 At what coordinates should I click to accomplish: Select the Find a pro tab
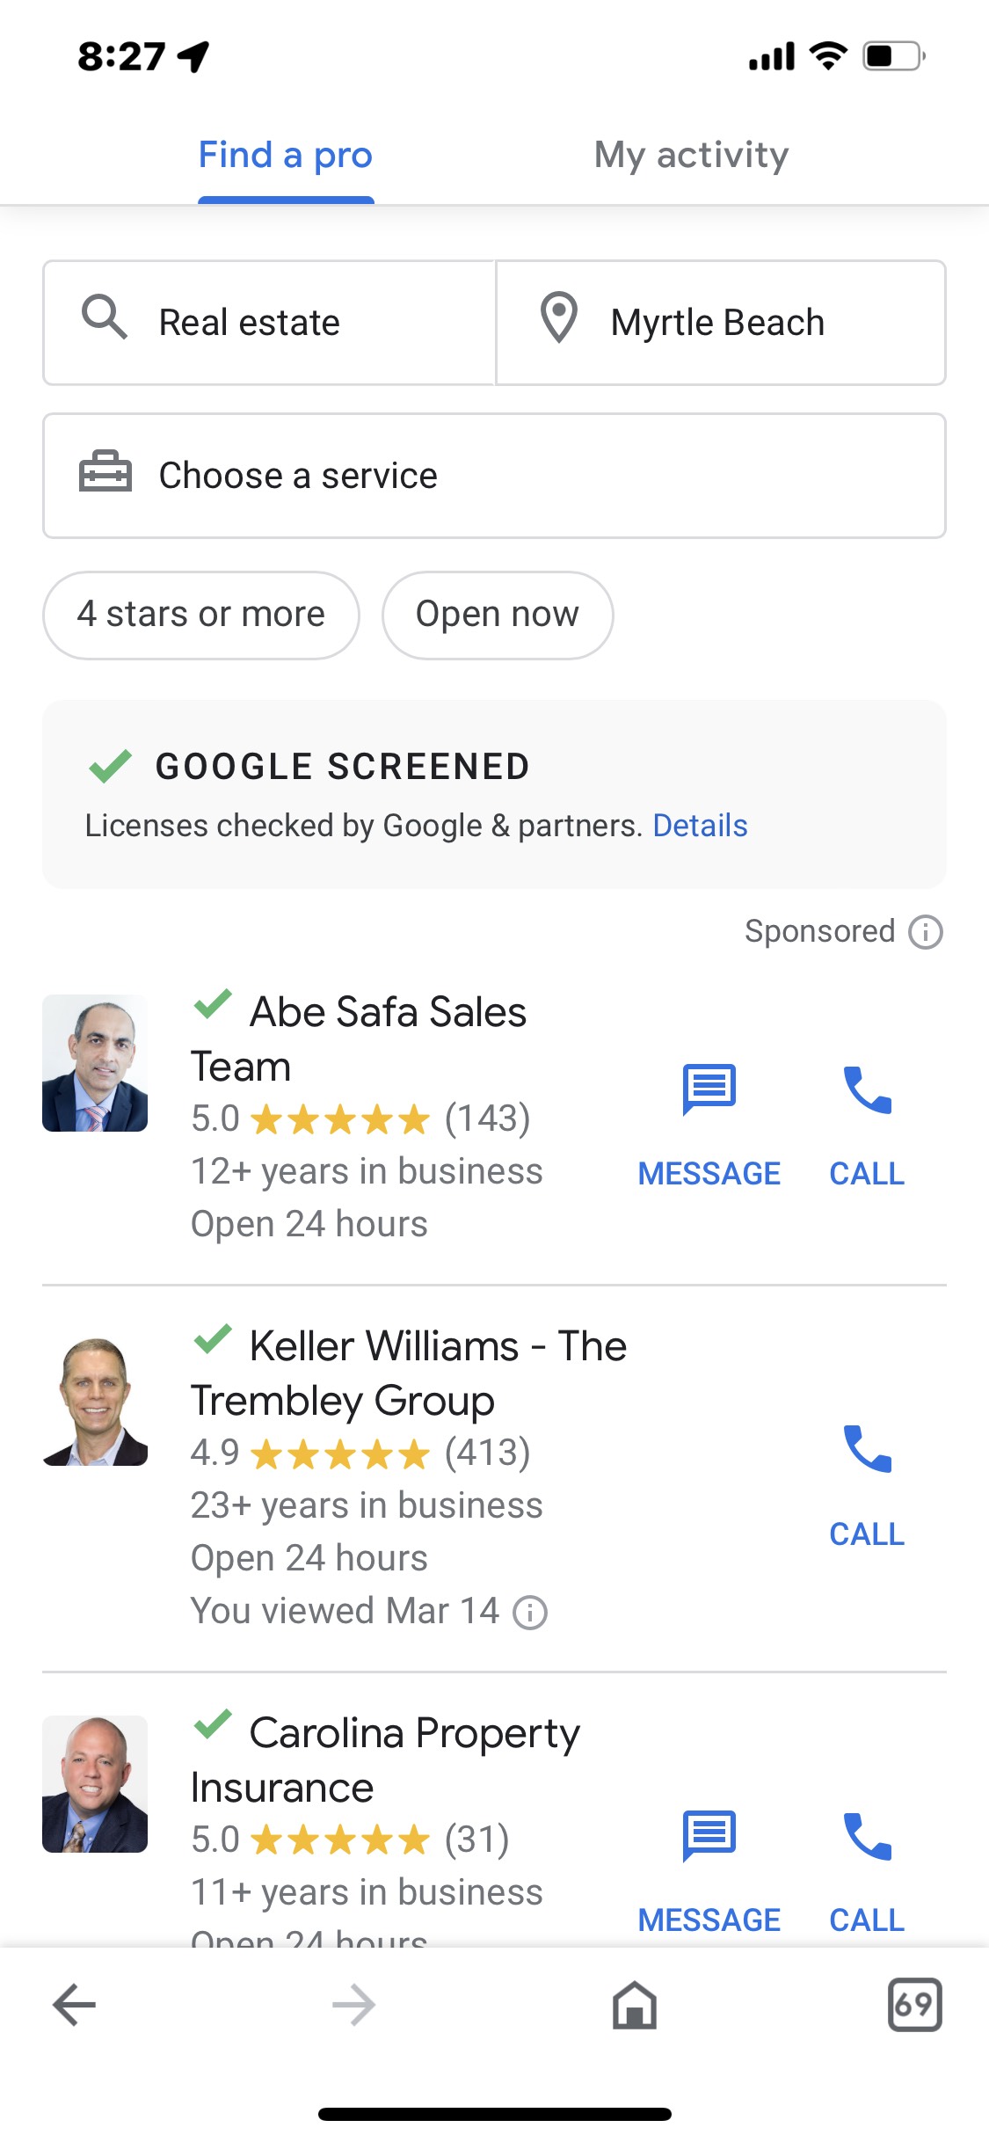point(286,156)
